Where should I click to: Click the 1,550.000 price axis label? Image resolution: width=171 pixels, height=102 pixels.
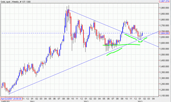tap(164, 49)
